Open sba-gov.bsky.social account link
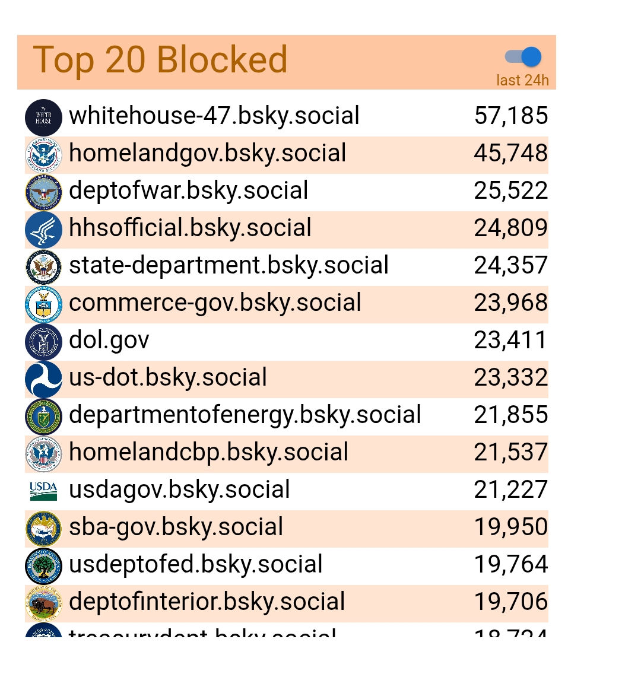Viewport: 641px width, 674px height. pos(176,527)
